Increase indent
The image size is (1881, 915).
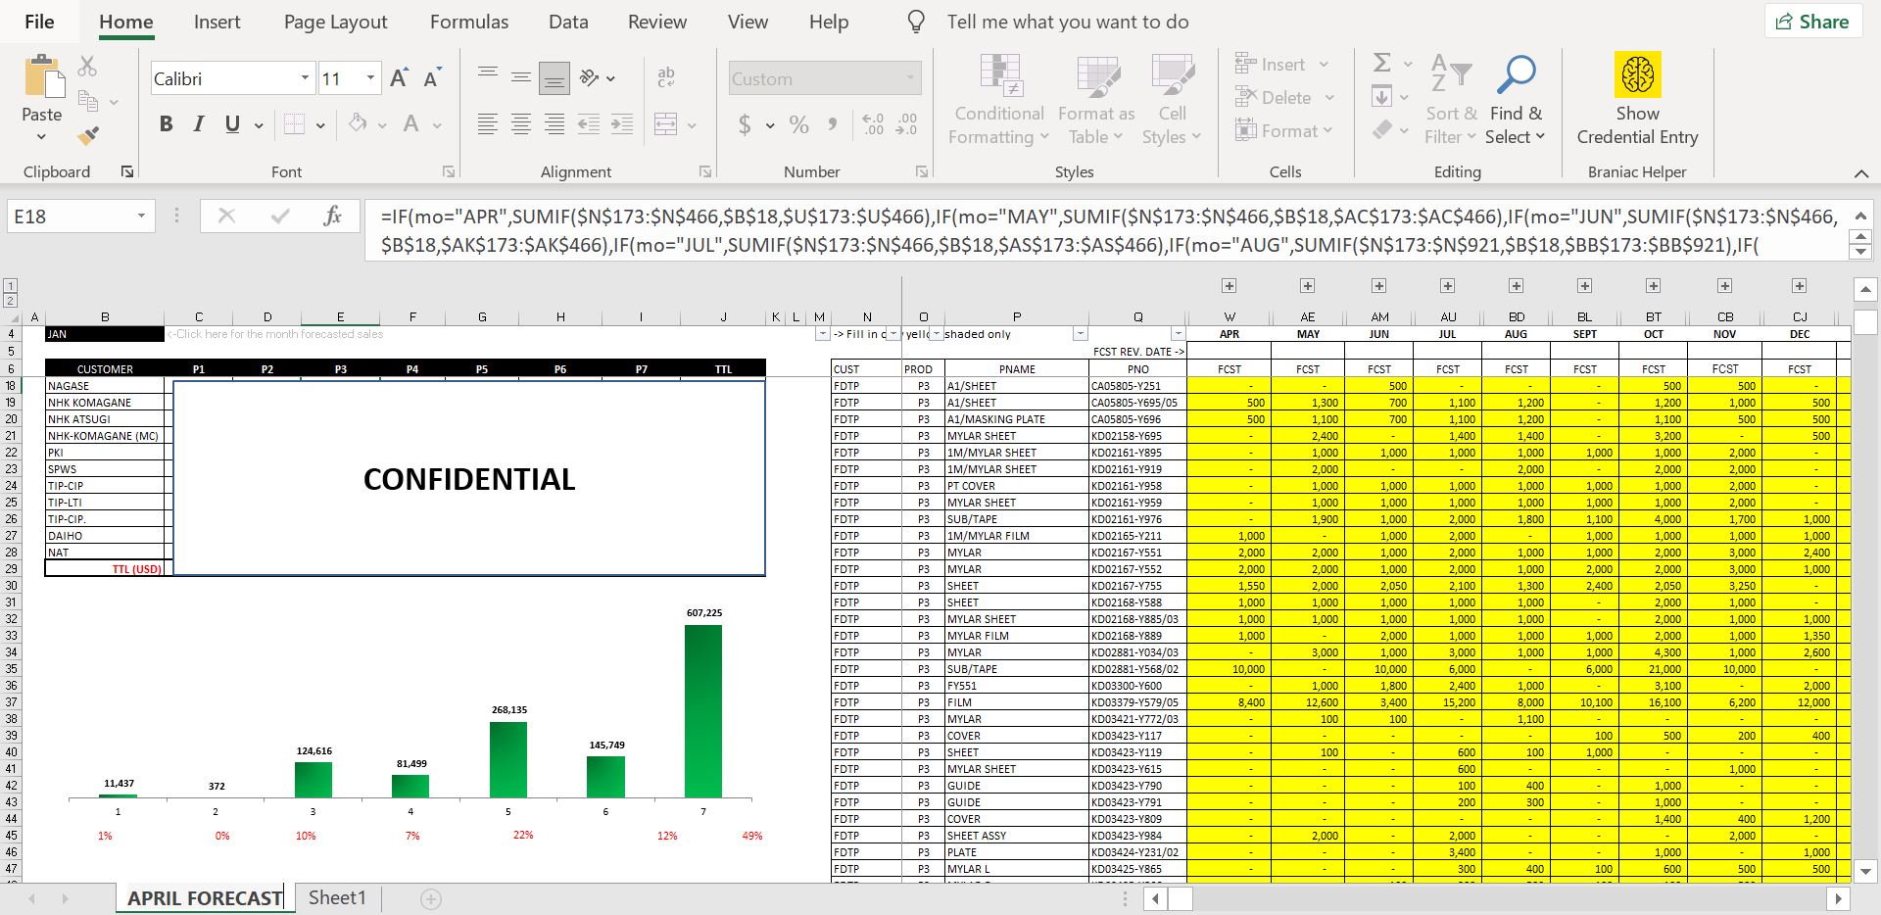coord(622,123)
